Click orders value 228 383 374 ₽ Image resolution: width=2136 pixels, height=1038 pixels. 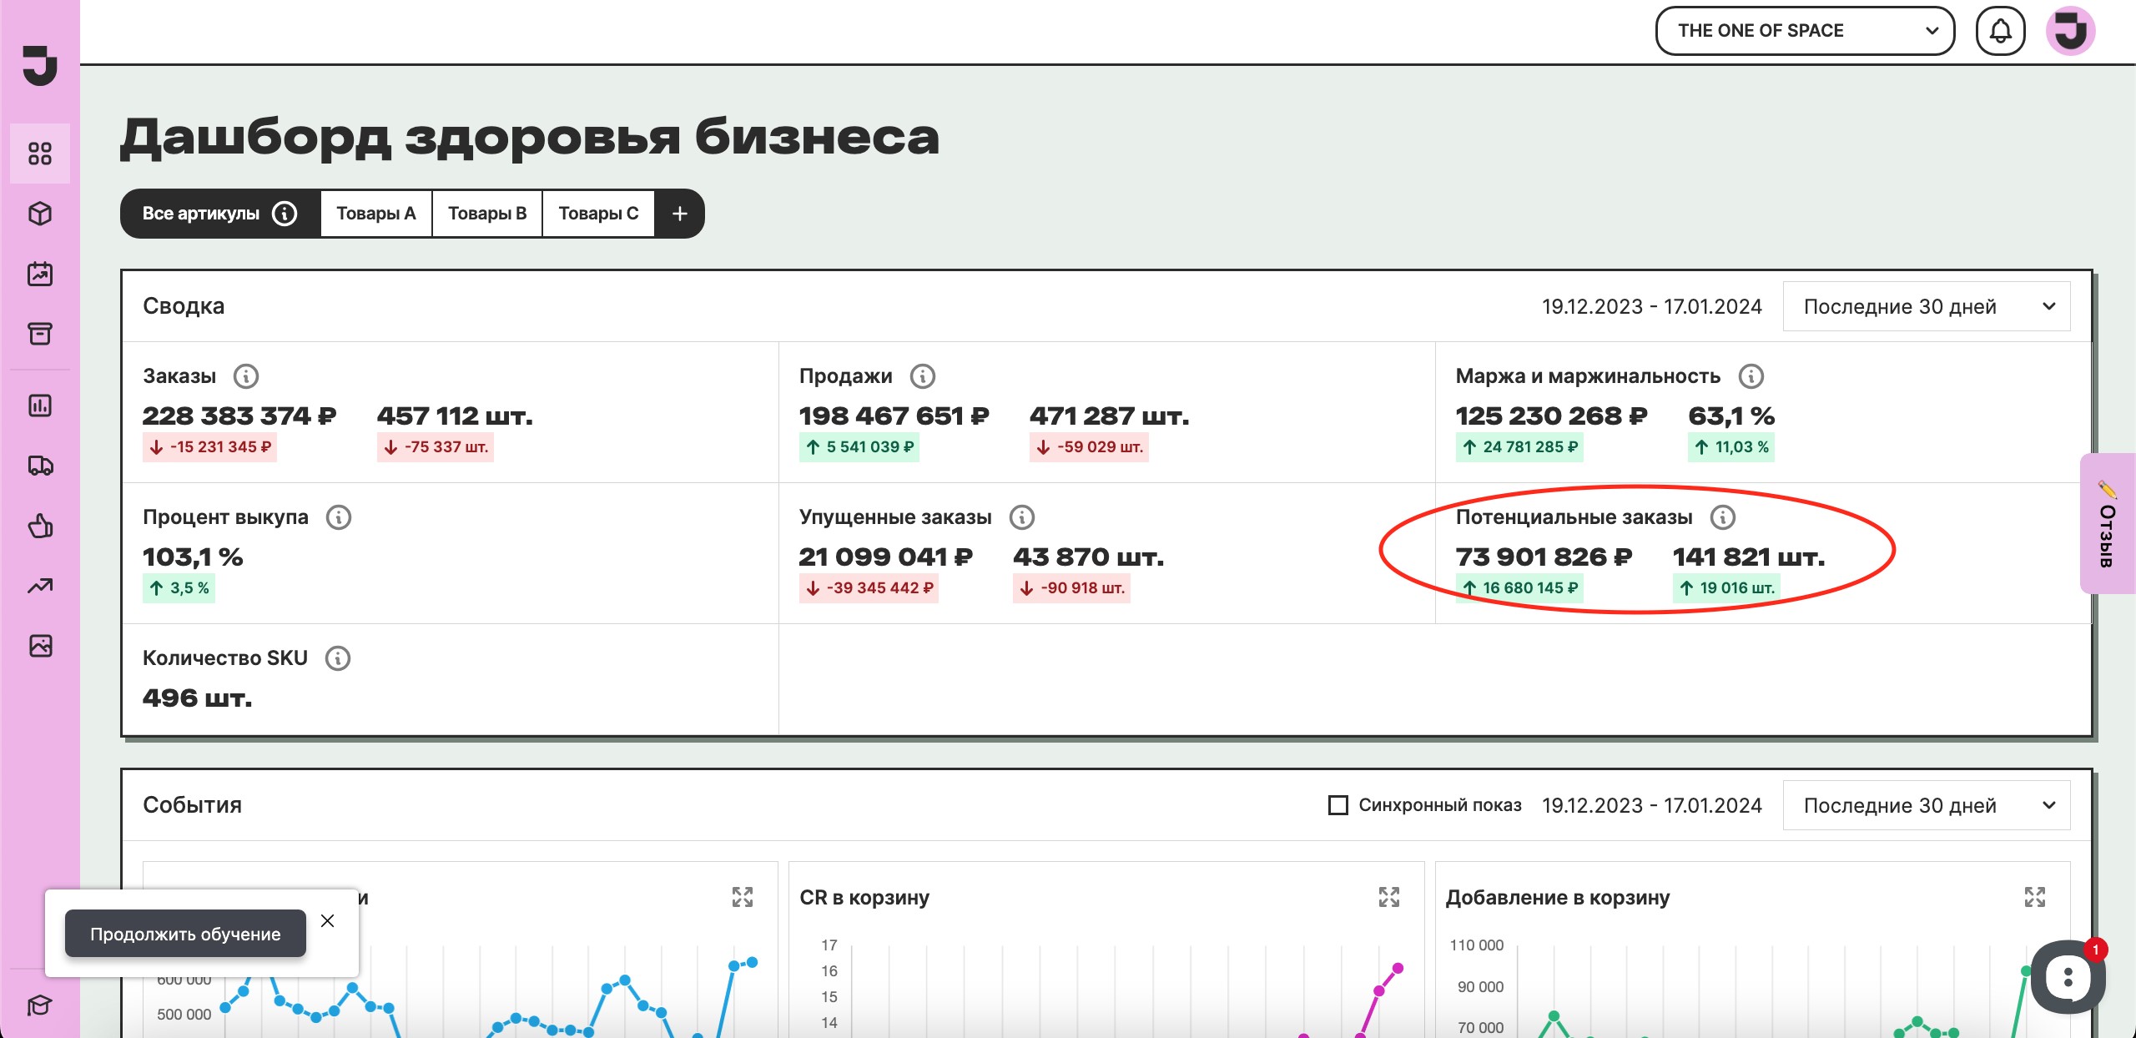[239, 416]
